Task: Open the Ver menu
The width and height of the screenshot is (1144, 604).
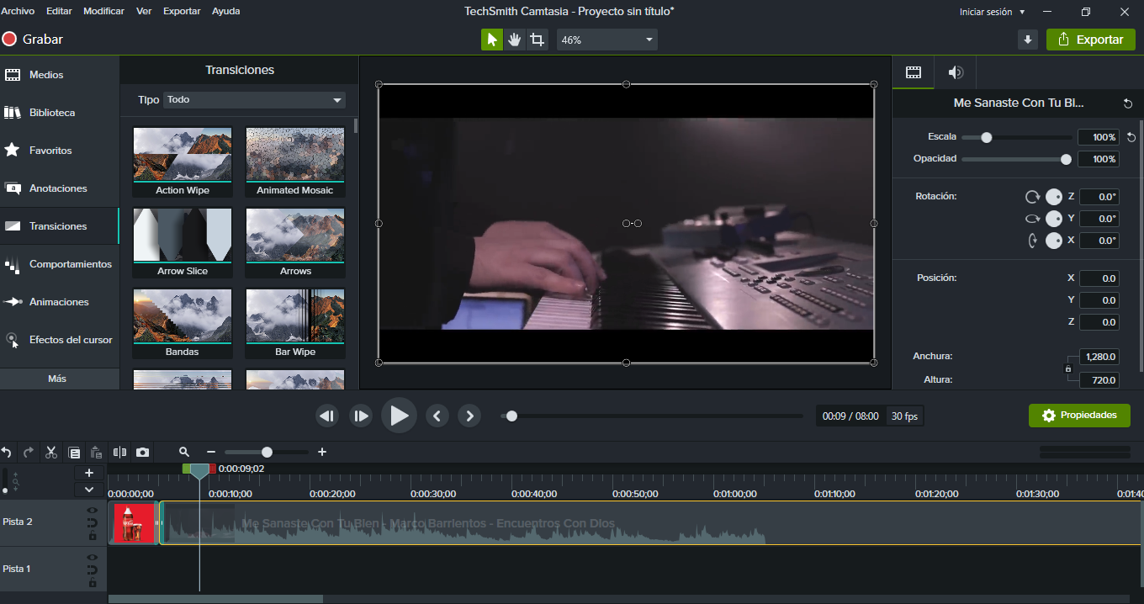Action: pos(144,11)
